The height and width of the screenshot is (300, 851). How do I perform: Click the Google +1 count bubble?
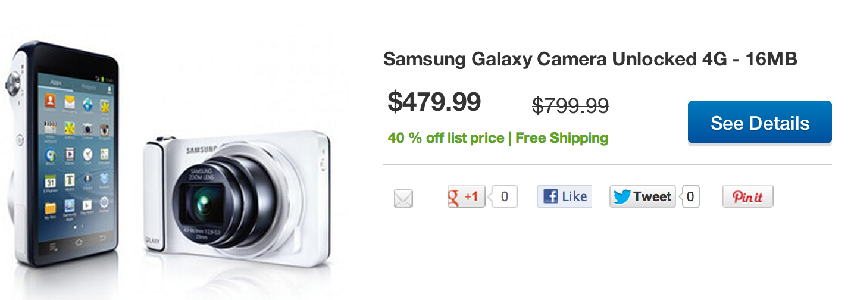click(505, 196)
